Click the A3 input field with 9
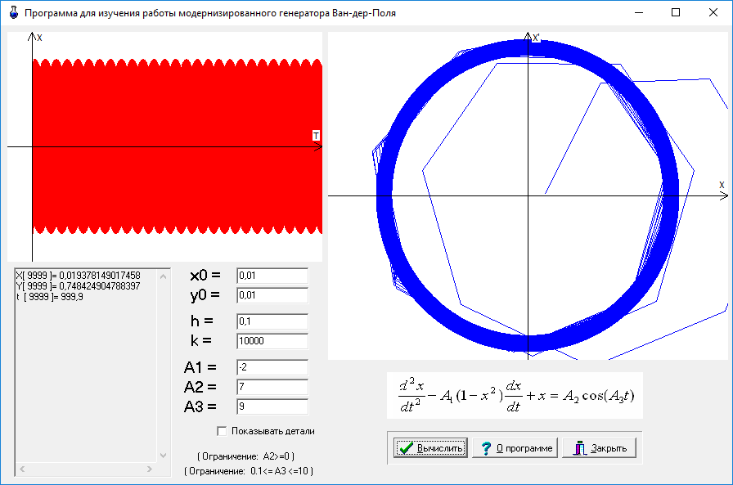The height and width of the screenshot is (485, 733). (272, 406)
